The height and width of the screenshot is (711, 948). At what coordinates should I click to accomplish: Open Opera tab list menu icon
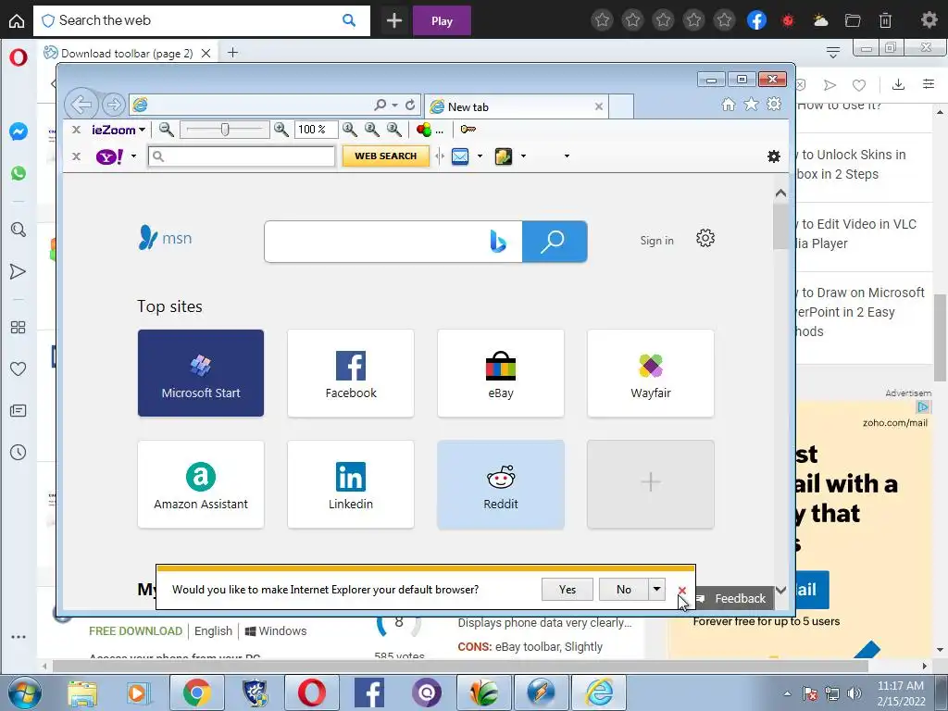click(x=833, y=53)
